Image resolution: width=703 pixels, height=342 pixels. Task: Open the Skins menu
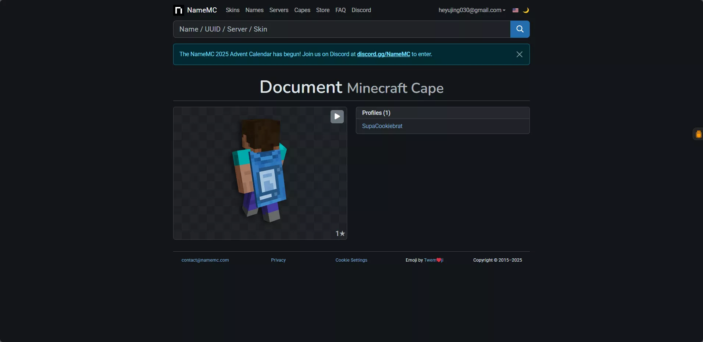pos(232,10)
